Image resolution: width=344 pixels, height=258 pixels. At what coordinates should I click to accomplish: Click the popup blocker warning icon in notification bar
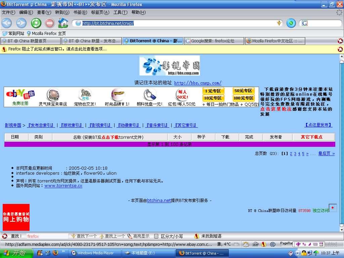(4, 49)
